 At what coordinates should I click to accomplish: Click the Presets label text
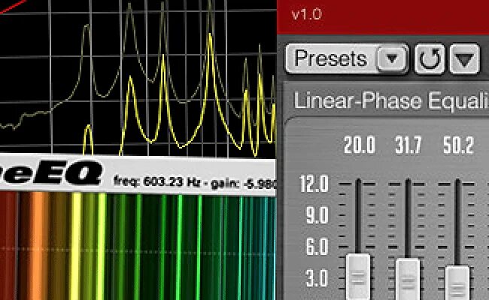[x=330, y=58]
